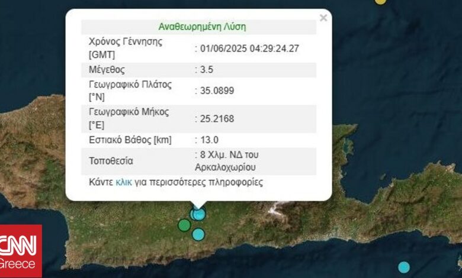Open the 'κλικ' link for more information

point(123,182)
